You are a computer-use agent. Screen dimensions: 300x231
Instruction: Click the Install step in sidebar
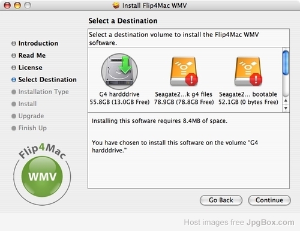click(x=28, y=104)
